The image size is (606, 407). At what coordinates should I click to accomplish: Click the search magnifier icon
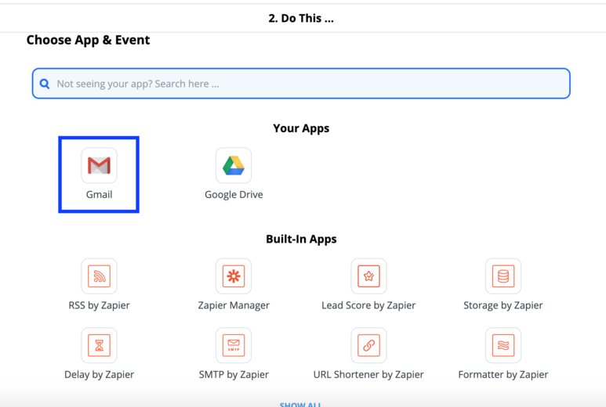45,84
